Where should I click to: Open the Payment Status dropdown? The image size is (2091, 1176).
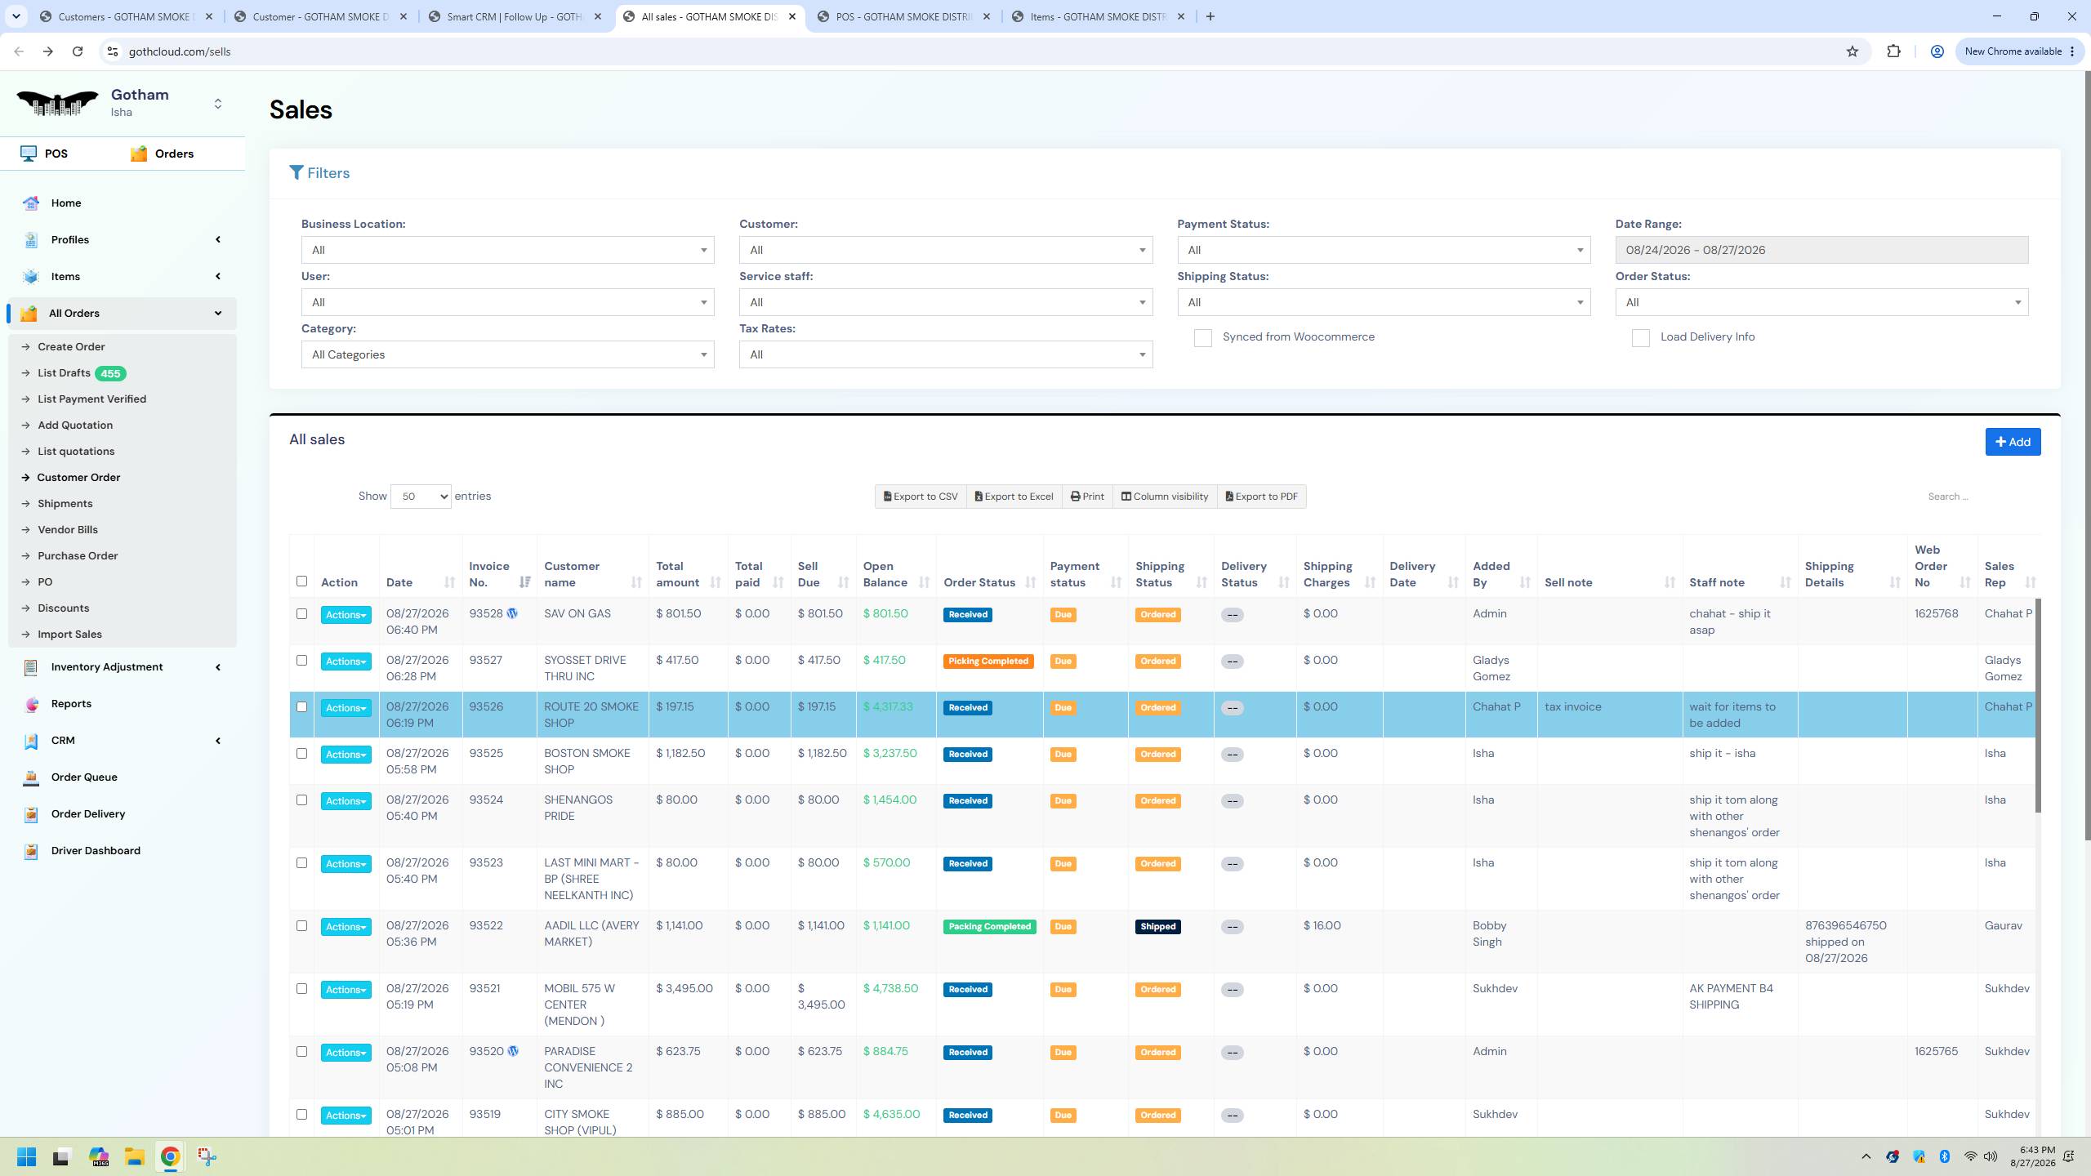click(1384, 250)
